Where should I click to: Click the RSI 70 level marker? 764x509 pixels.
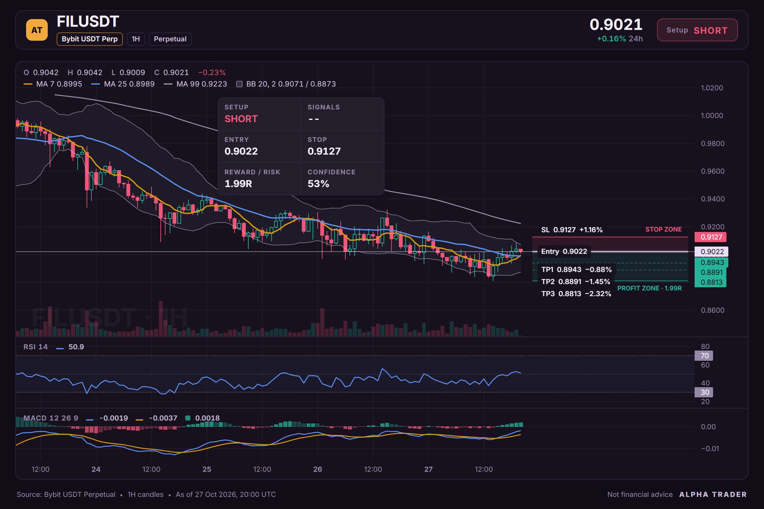click(x=704, y=356)
